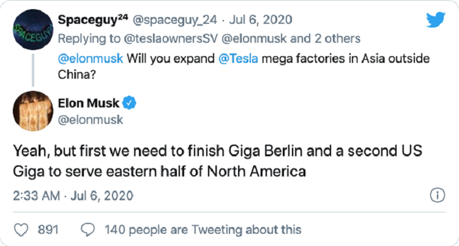Open the Elon Musk display name
The width and height of the screenshot is (459, 246).
click(89, 103)
